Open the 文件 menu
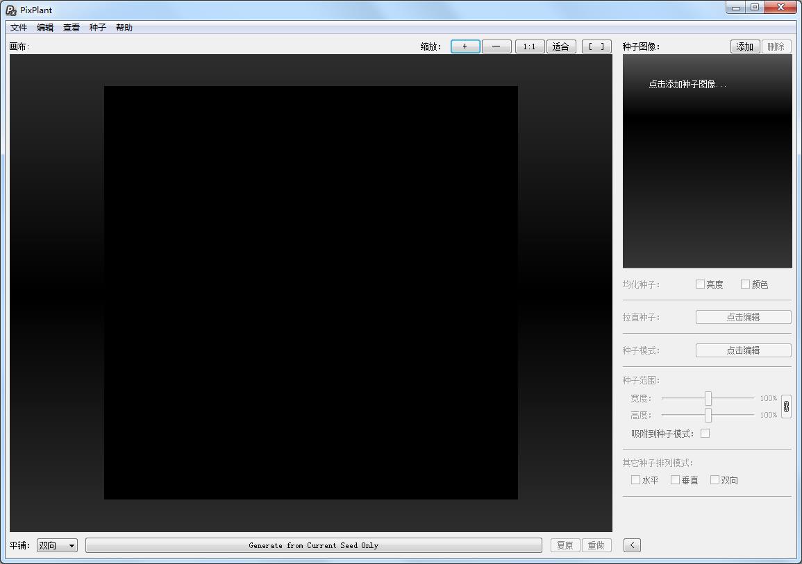 coord(19,28)
